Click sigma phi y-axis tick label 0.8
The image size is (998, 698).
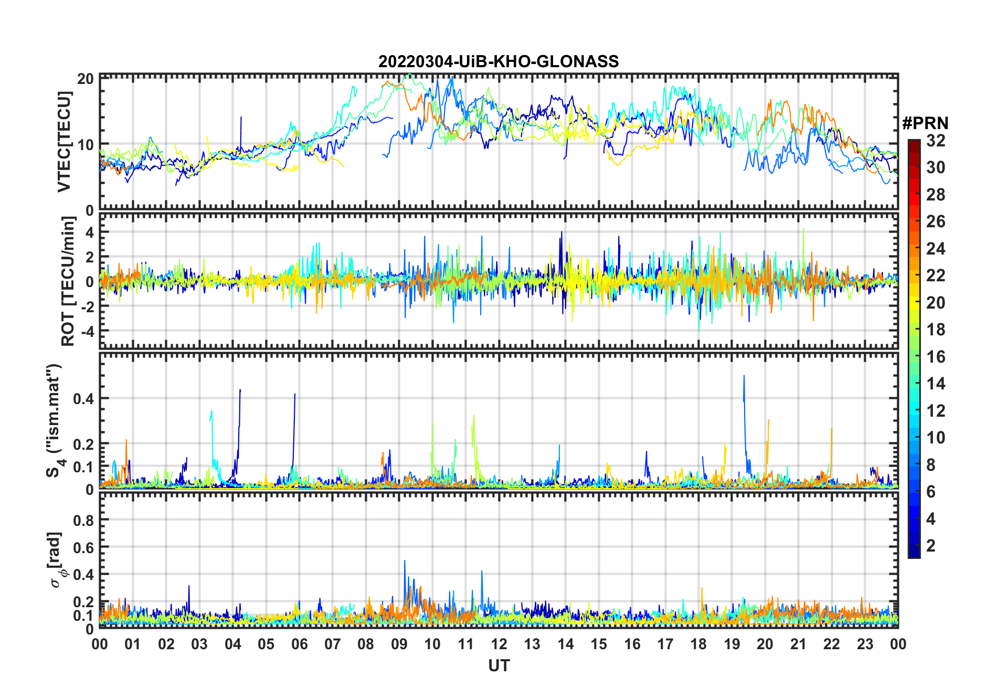pyautogui.click(x=83, y=520)
